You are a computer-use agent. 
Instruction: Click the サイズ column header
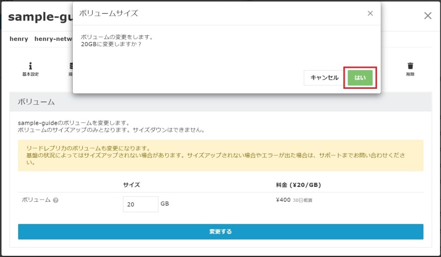coord(131,185)
